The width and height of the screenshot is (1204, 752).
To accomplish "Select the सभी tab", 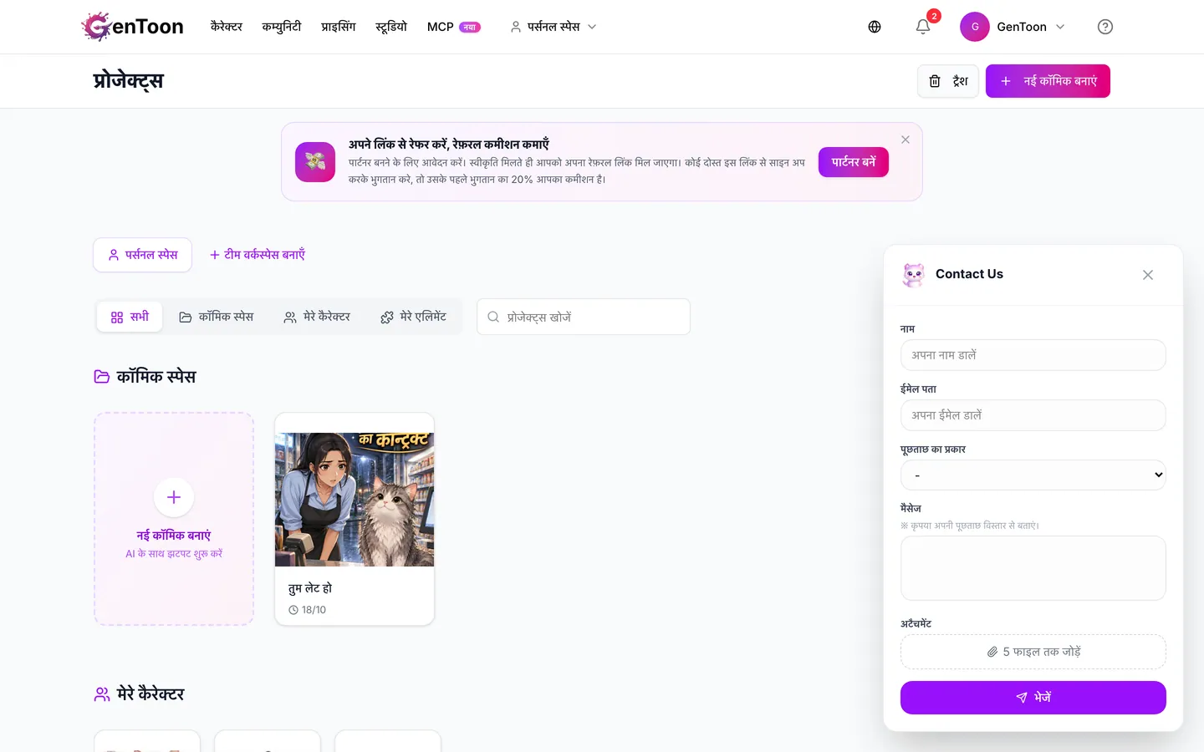I will (130, 317).
